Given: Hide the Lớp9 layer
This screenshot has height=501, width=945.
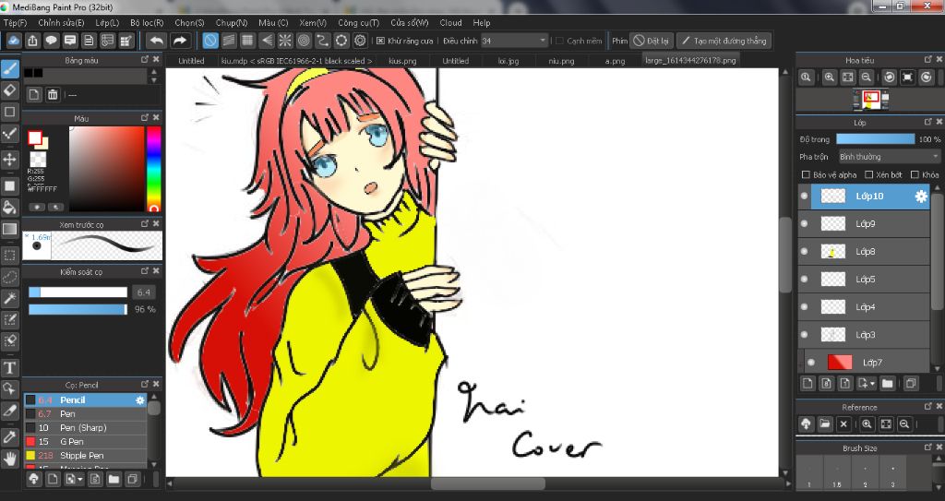Looking at the screenshot, I should 804,223.
